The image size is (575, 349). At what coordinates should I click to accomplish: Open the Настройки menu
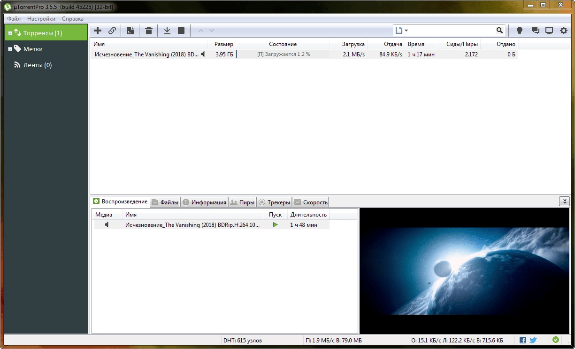(41, 19)
